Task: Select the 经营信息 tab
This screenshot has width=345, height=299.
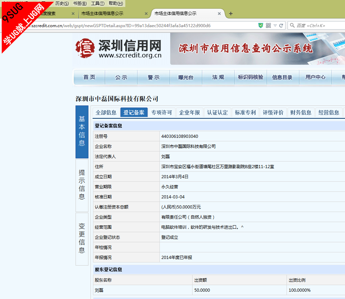Action: click(329, 112)
